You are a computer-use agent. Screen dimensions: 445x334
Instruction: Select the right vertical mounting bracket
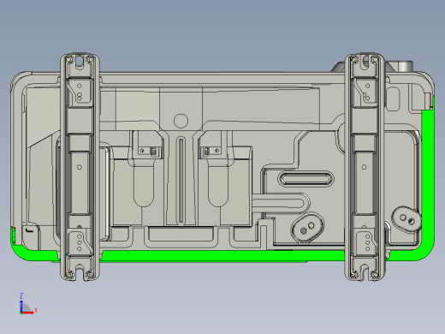click(365, 167)
